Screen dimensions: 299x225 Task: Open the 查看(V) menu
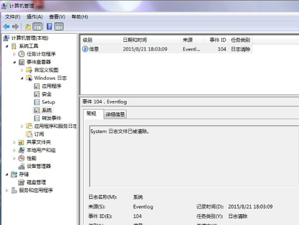pos(57,17)
